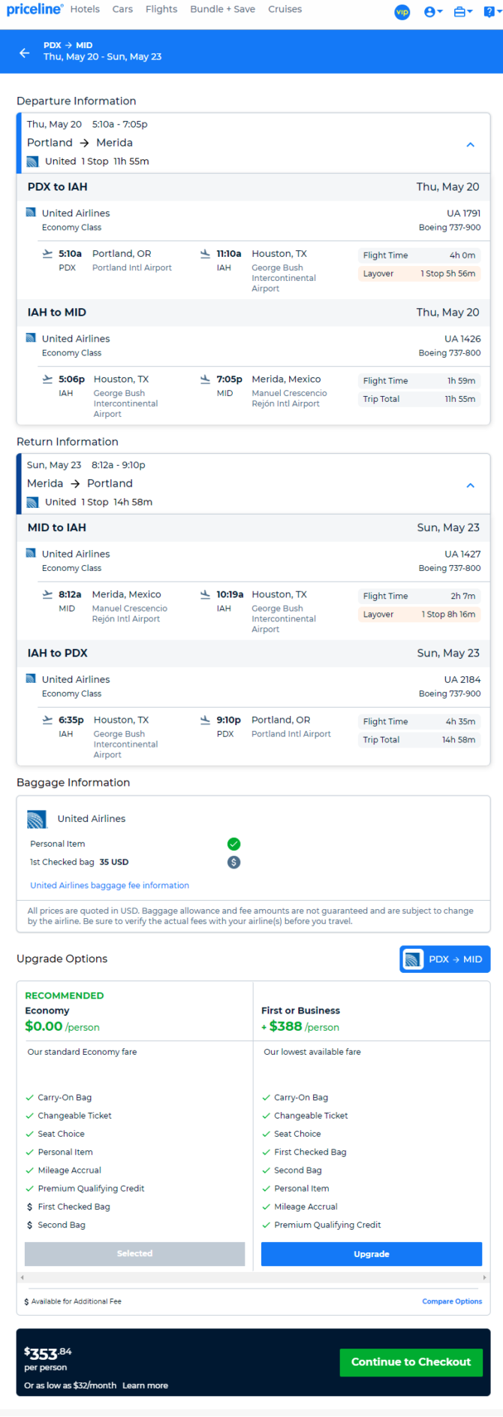The image size is (503, 1417).
Task: Click Continue to Checkout
Action: click(411, 1362)
